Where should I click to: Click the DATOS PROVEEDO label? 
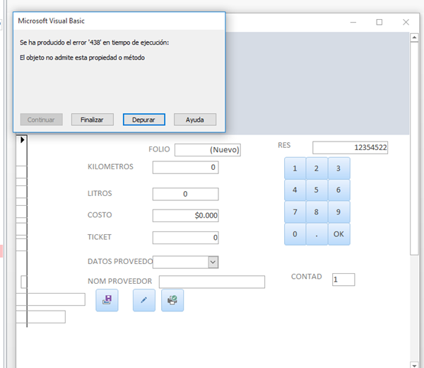(x=120, y=261)
